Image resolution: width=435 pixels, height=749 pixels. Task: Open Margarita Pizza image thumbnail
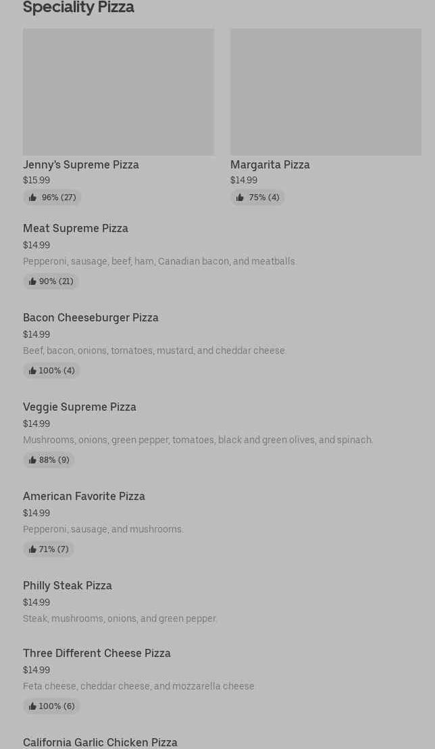click(326, 92)
